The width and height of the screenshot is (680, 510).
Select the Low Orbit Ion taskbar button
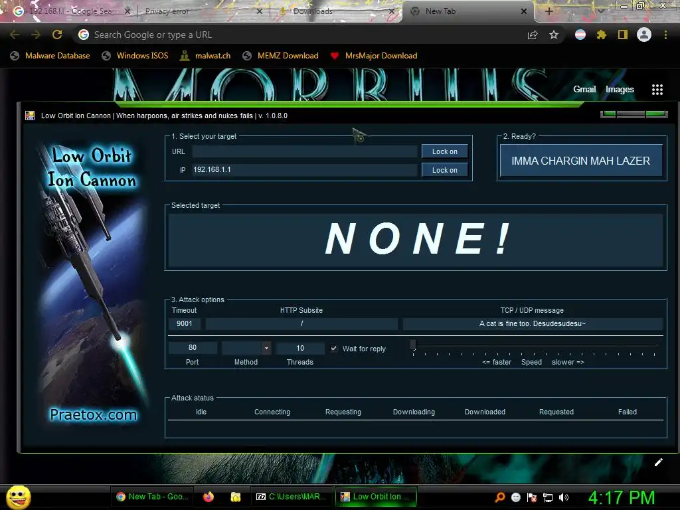pos(376,497)
